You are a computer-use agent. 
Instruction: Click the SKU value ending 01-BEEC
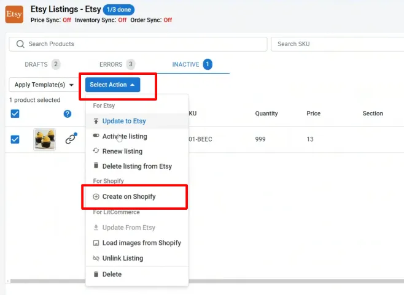(200, 139)
